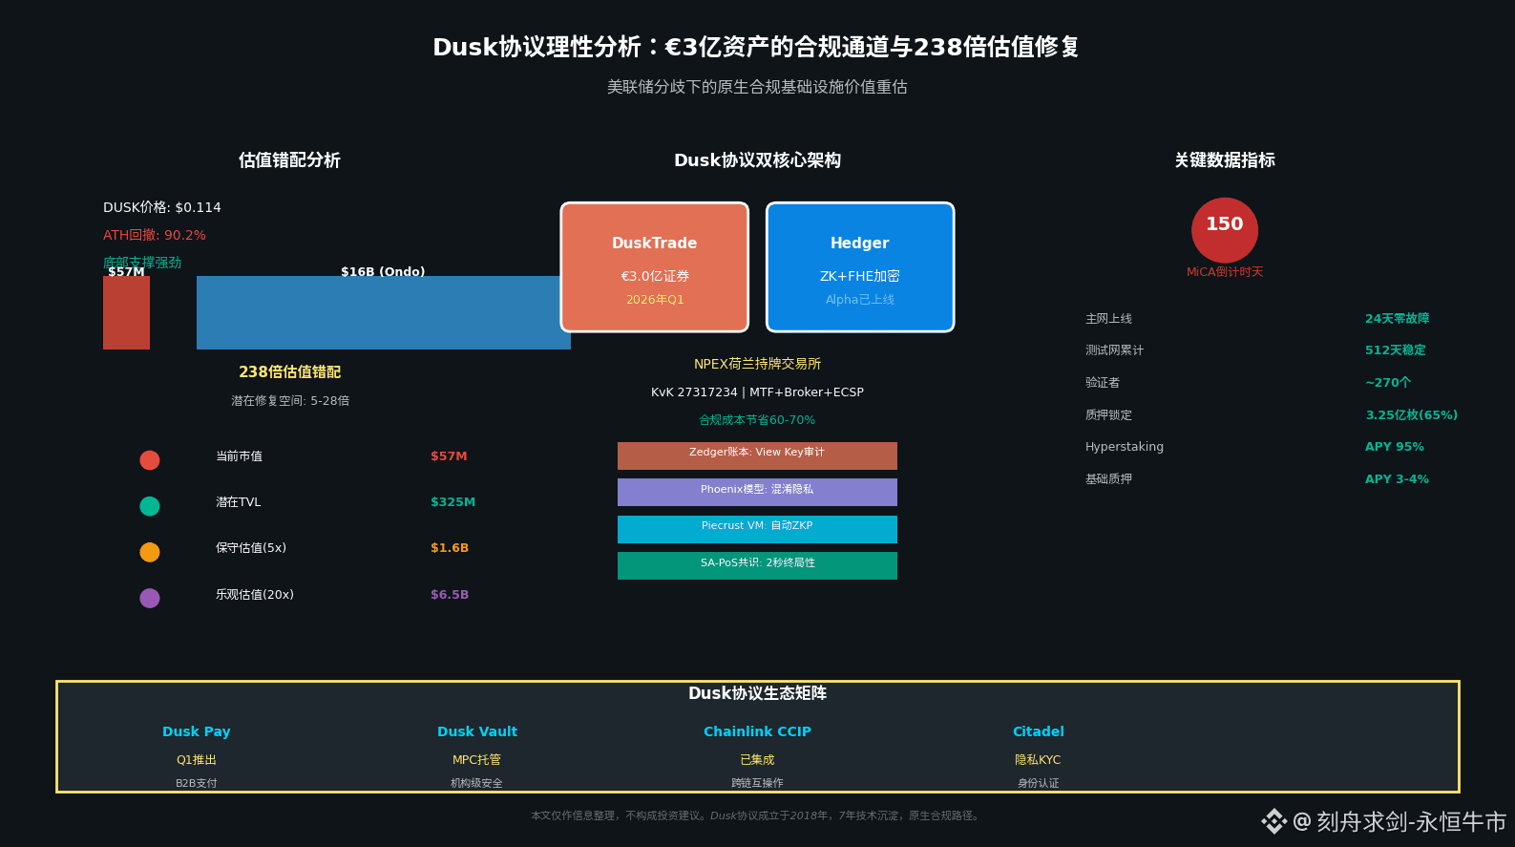Click the subtitle 美联储分歧下的原生合规基础设施价值重估
Screen dimensions: 1515x847
coord(757,87)
